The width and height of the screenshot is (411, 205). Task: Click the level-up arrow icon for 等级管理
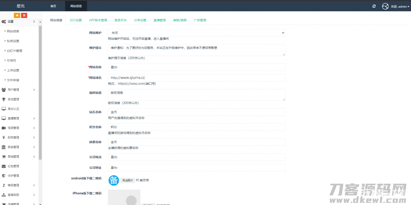pyautogui.click(x=4, y=185)
